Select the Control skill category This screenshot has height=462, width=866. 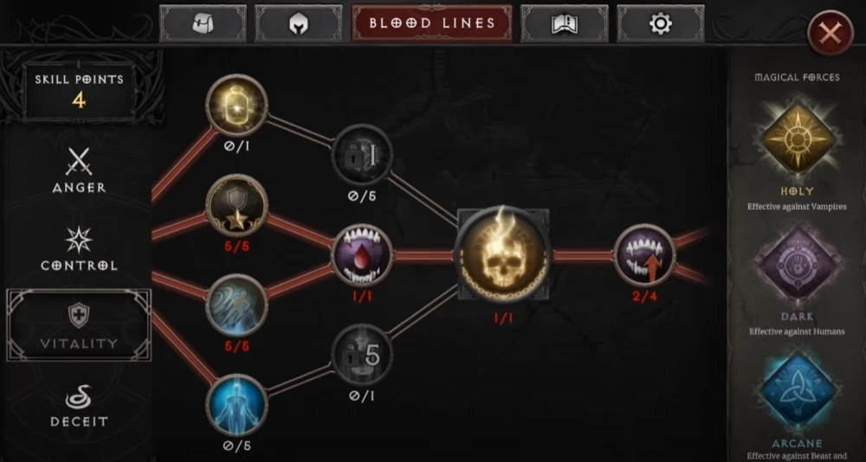tap(79, 249)
